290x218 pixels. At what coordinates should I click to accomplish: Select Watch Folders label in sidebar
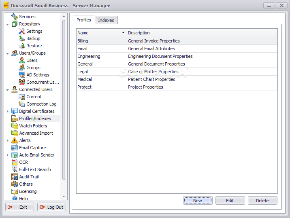pyautogui.click(x=33, y=126)
